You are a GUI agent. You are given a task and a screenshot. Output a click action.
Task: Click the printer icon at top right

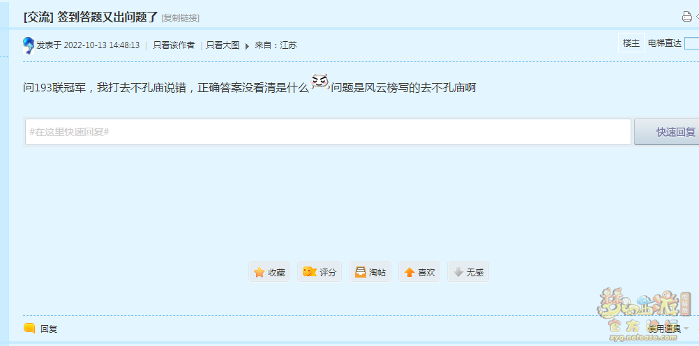click(x=687, y=17)
